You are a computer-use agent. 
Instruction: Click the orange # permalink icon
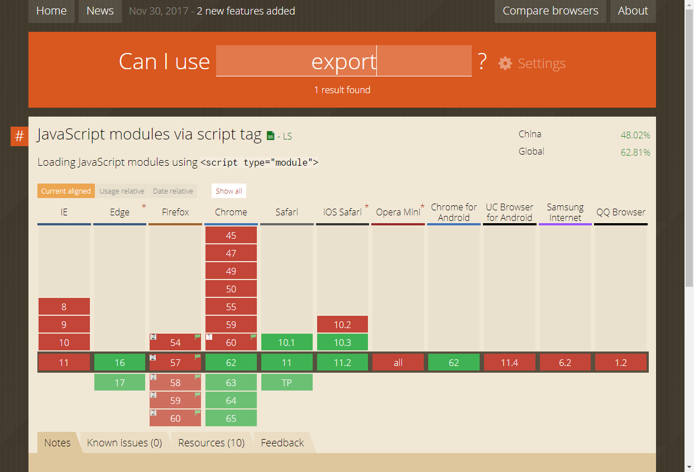[19, 136]
